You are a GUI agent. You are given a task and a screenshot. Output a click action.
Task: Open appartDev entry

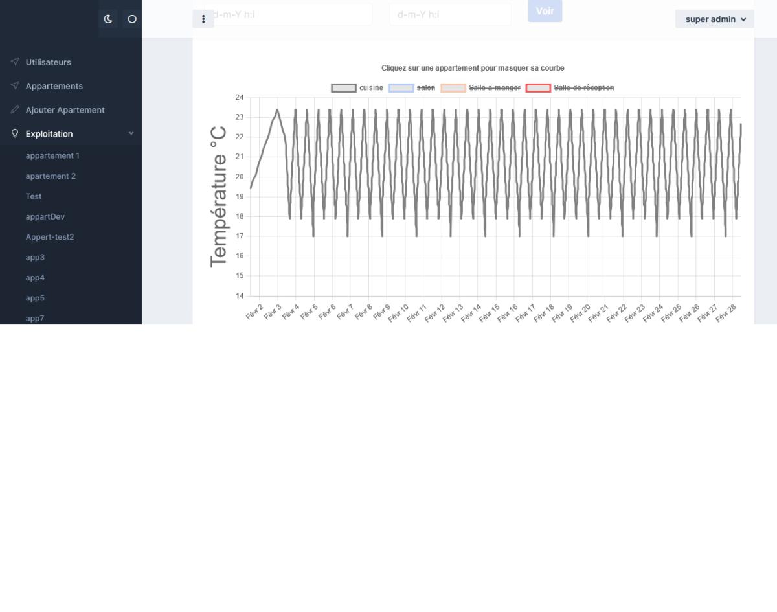click(45, 217)
